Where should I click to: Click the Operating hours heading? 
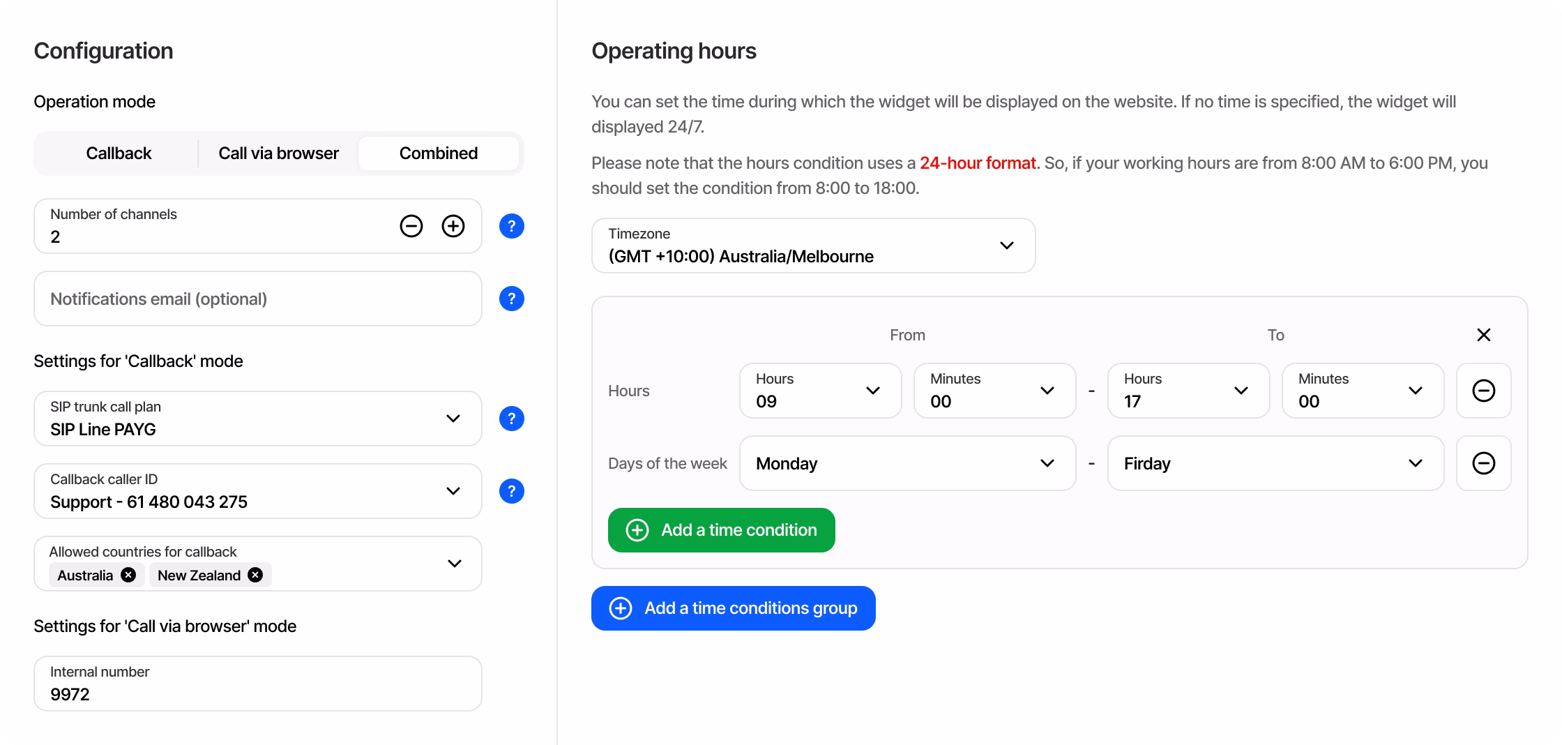pyautogui.click(x=674, y=51)
